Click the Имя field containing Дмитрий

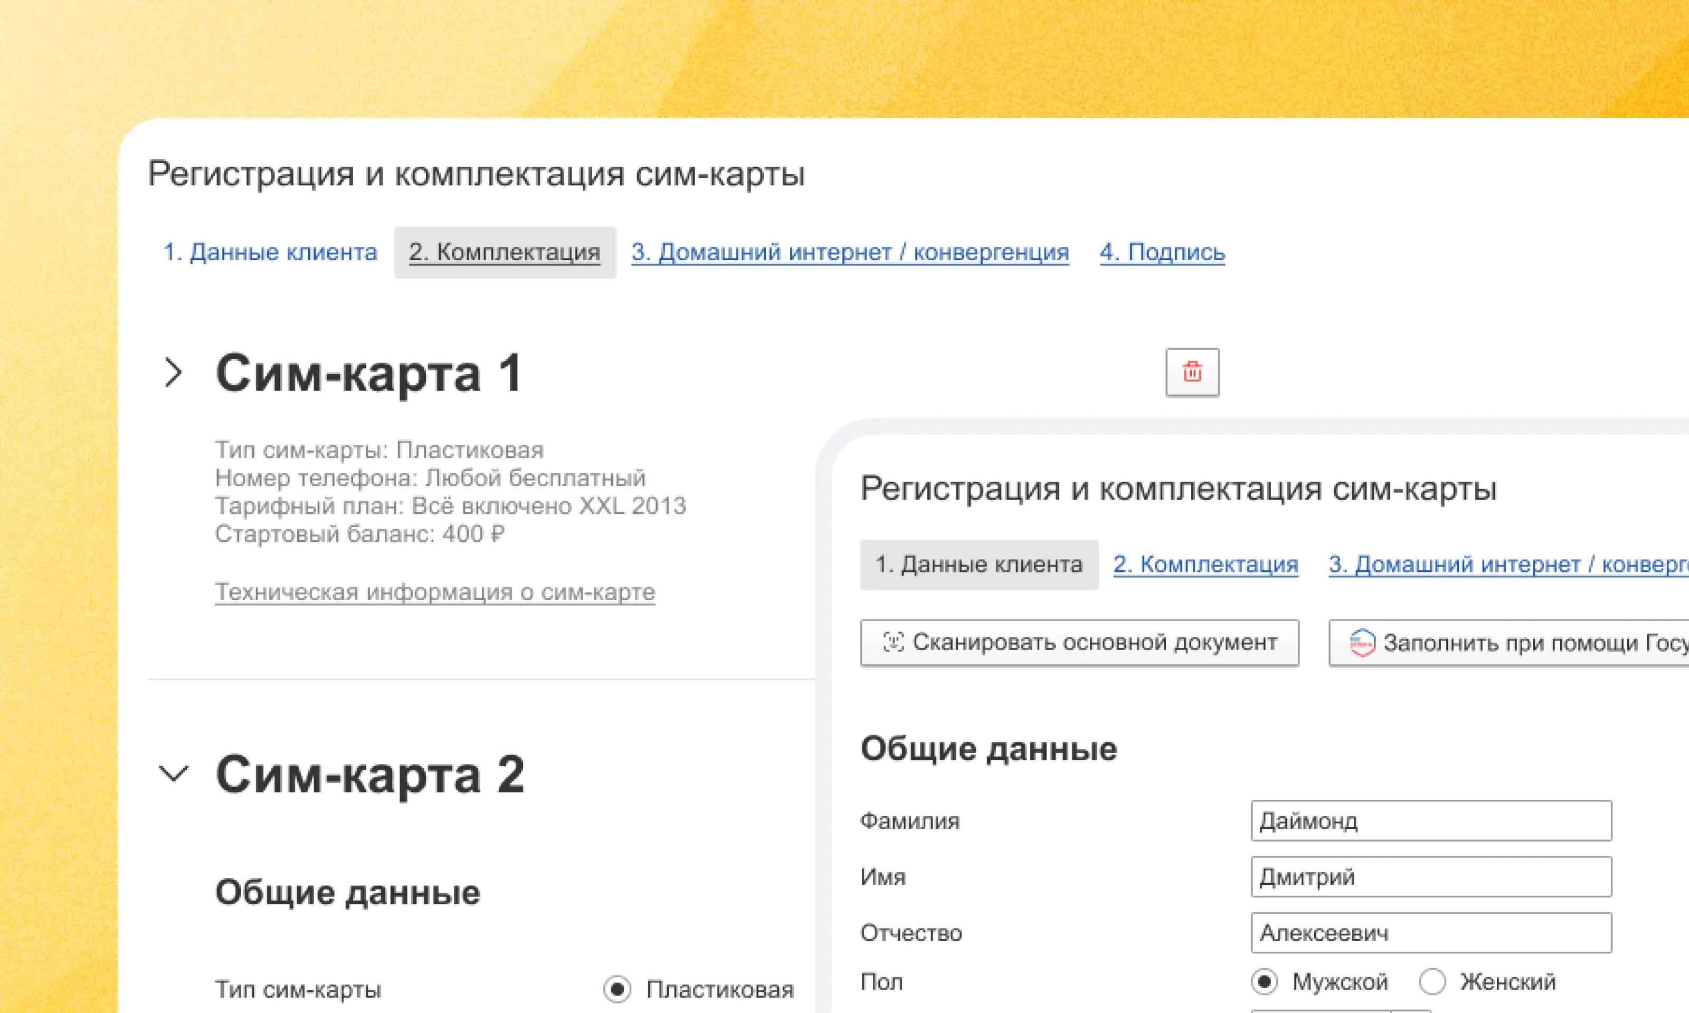[1431, 876]
